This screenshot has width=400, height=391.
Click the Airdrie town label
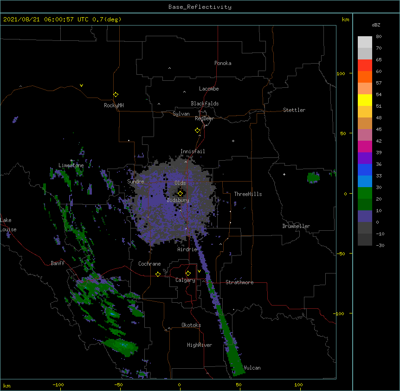pos(187,249)
